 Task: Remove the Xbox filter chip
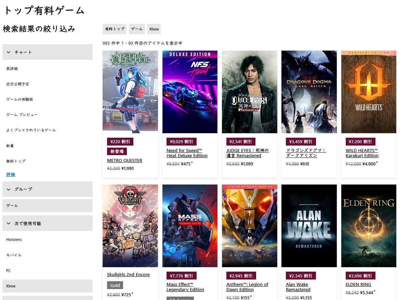click(x=154, y=29)
